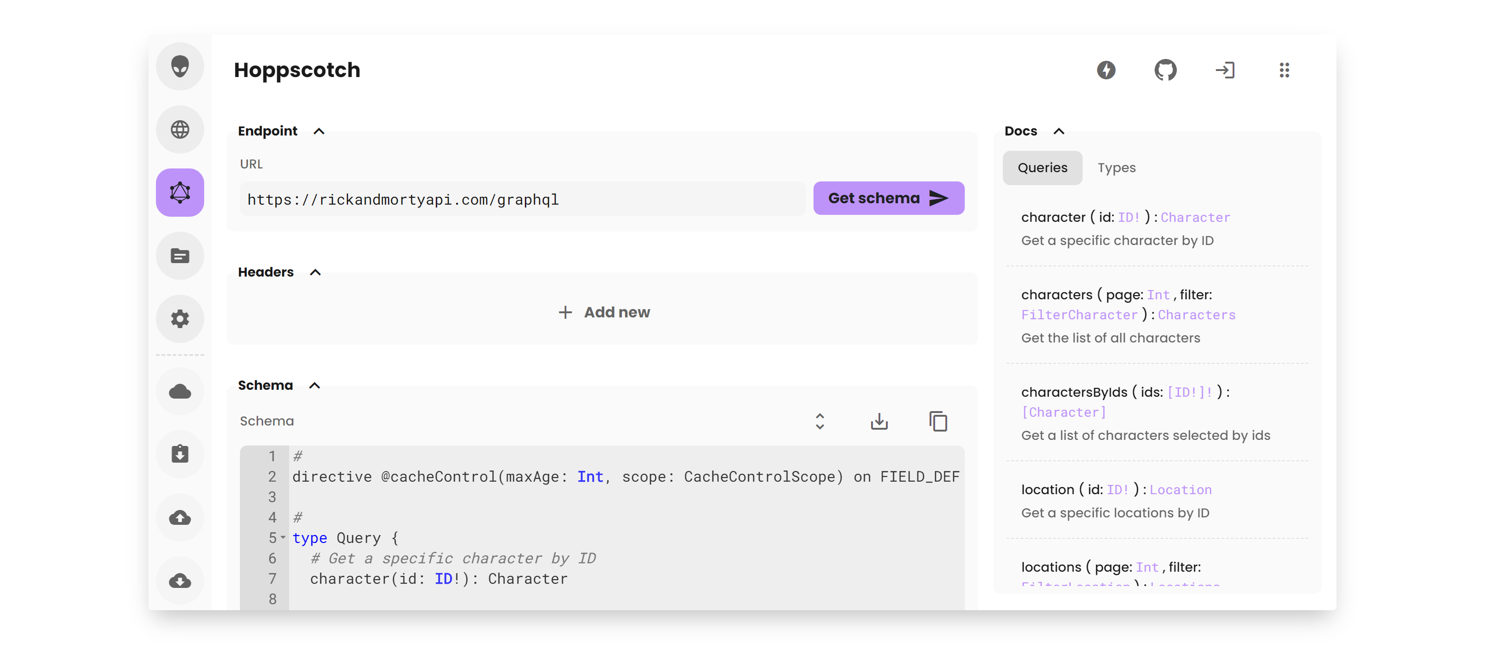Collapse the Docs section chevron
This screenshot has width=1485, height=645.
1059,131
